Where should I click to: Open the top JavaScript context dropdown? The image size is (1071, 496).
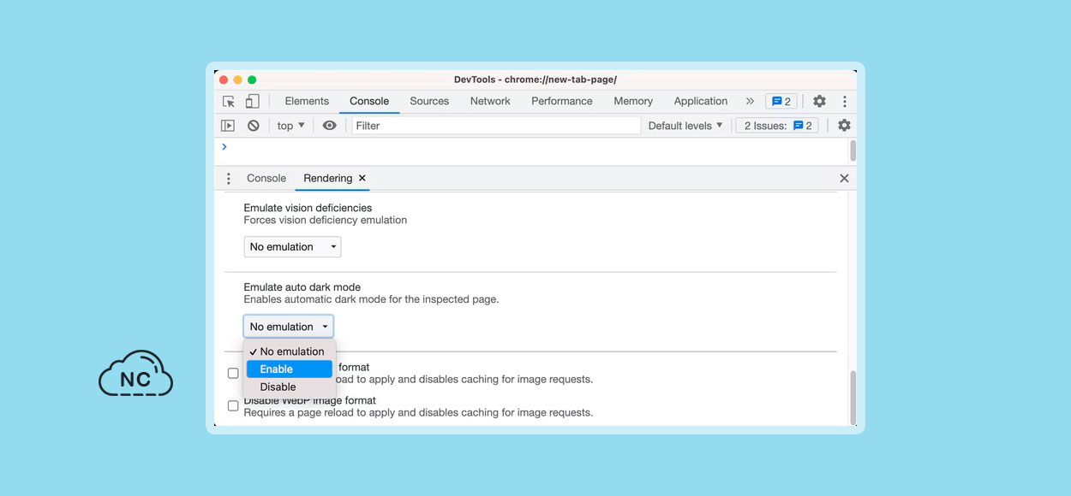291,126
